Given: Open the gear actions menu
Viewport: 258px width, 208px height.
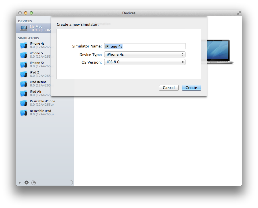Looking at the screenshot, I should 27,183.
